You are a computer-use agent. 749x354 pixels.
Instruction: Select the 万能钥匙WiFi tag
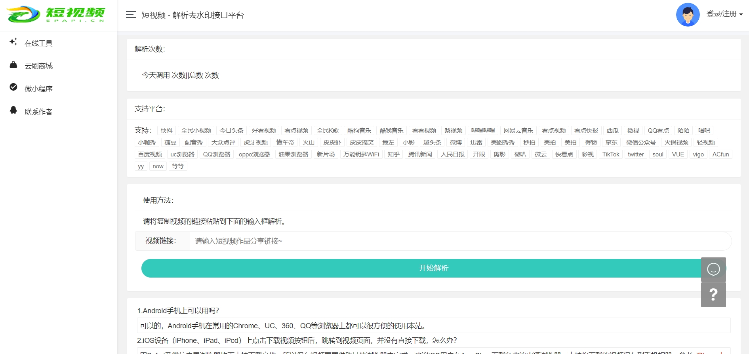click(361, 154)
